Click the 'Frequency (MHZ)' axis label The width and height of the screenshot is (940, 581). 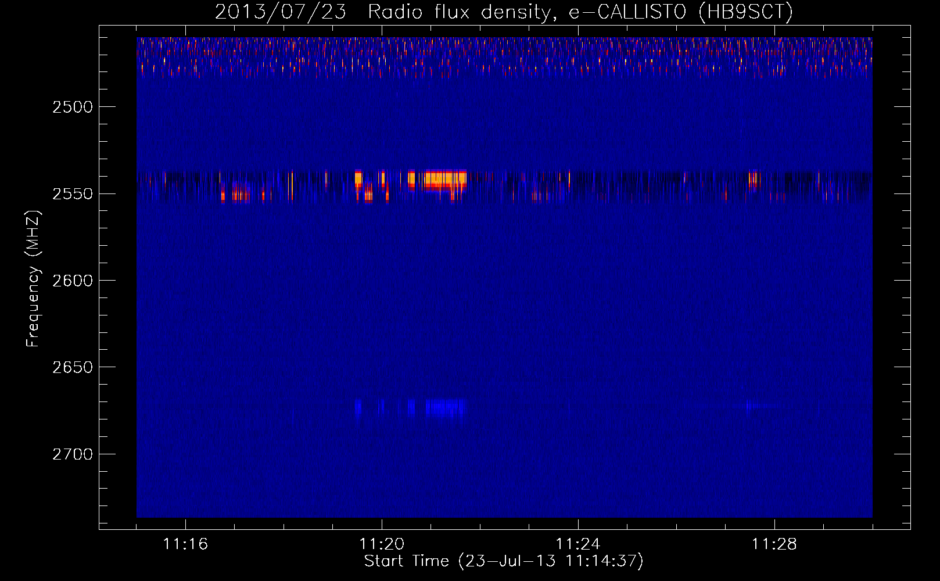[33, 279]
